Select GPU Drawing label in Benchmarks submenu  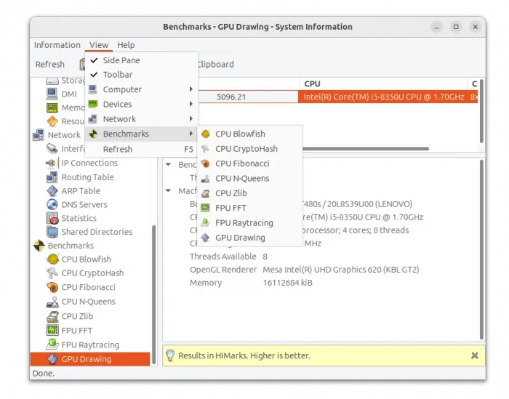(240, 238)
